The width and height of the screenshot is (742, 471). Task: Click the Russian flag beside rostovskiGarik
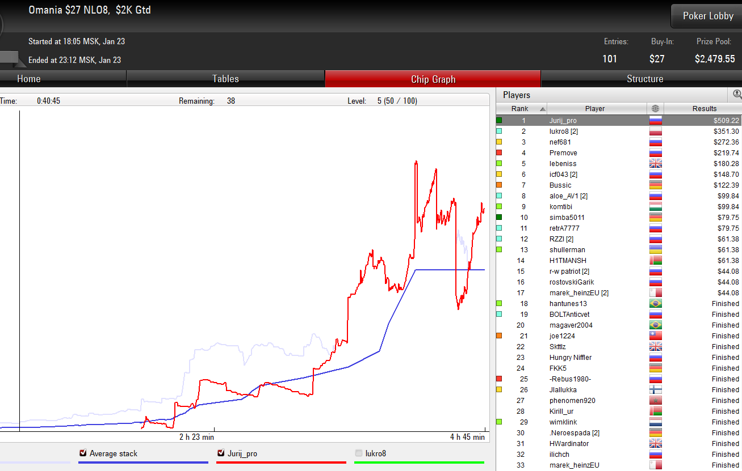[656, 282]
